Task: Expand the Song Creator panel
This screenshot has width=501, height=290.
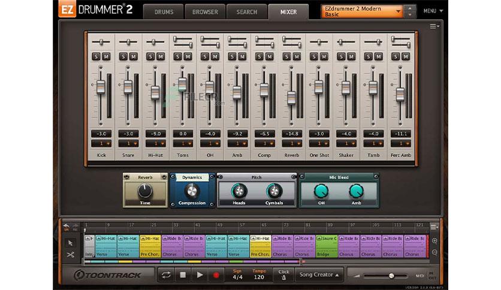Action: 319,274
